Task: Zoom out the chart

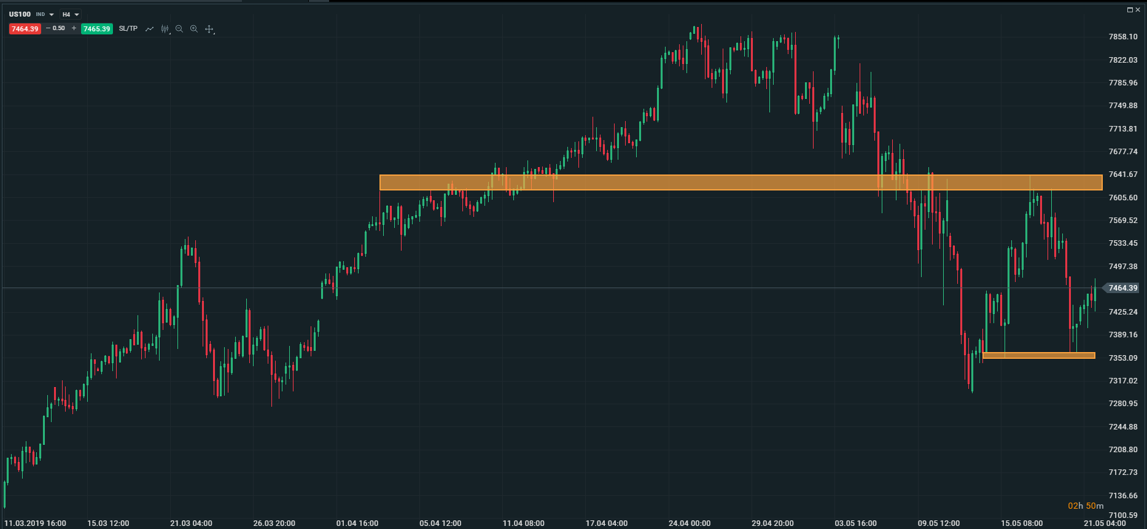Action: (x=179, y=29)
